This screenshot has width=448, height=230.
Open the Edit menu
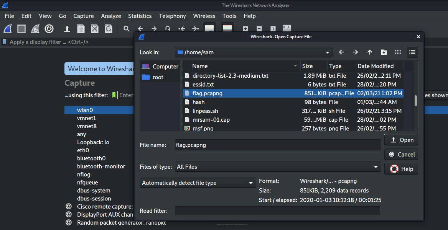click(26, 16)
